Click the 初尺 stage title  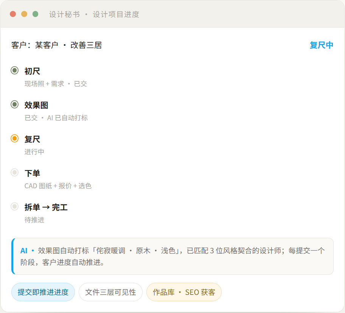(33, 71)
